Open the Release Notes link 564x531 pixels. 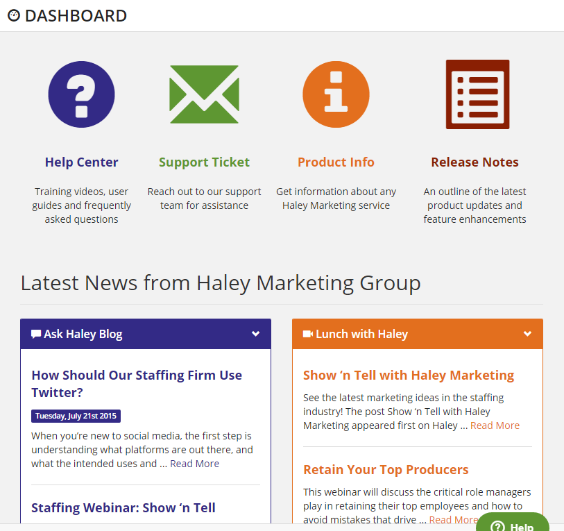[475, 162]
